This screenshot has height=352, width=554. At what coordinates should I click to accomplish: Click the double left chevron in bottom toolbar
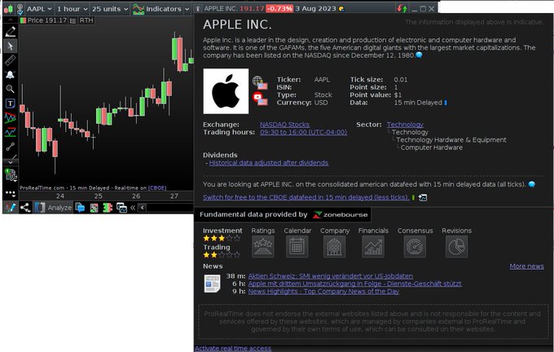tap(133, 208)
